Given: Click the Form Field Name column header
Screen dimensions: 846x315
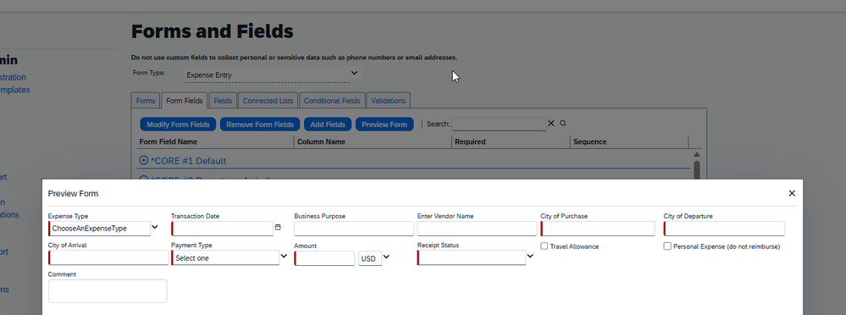Looking at the screenshot, I should pos(169,142).
